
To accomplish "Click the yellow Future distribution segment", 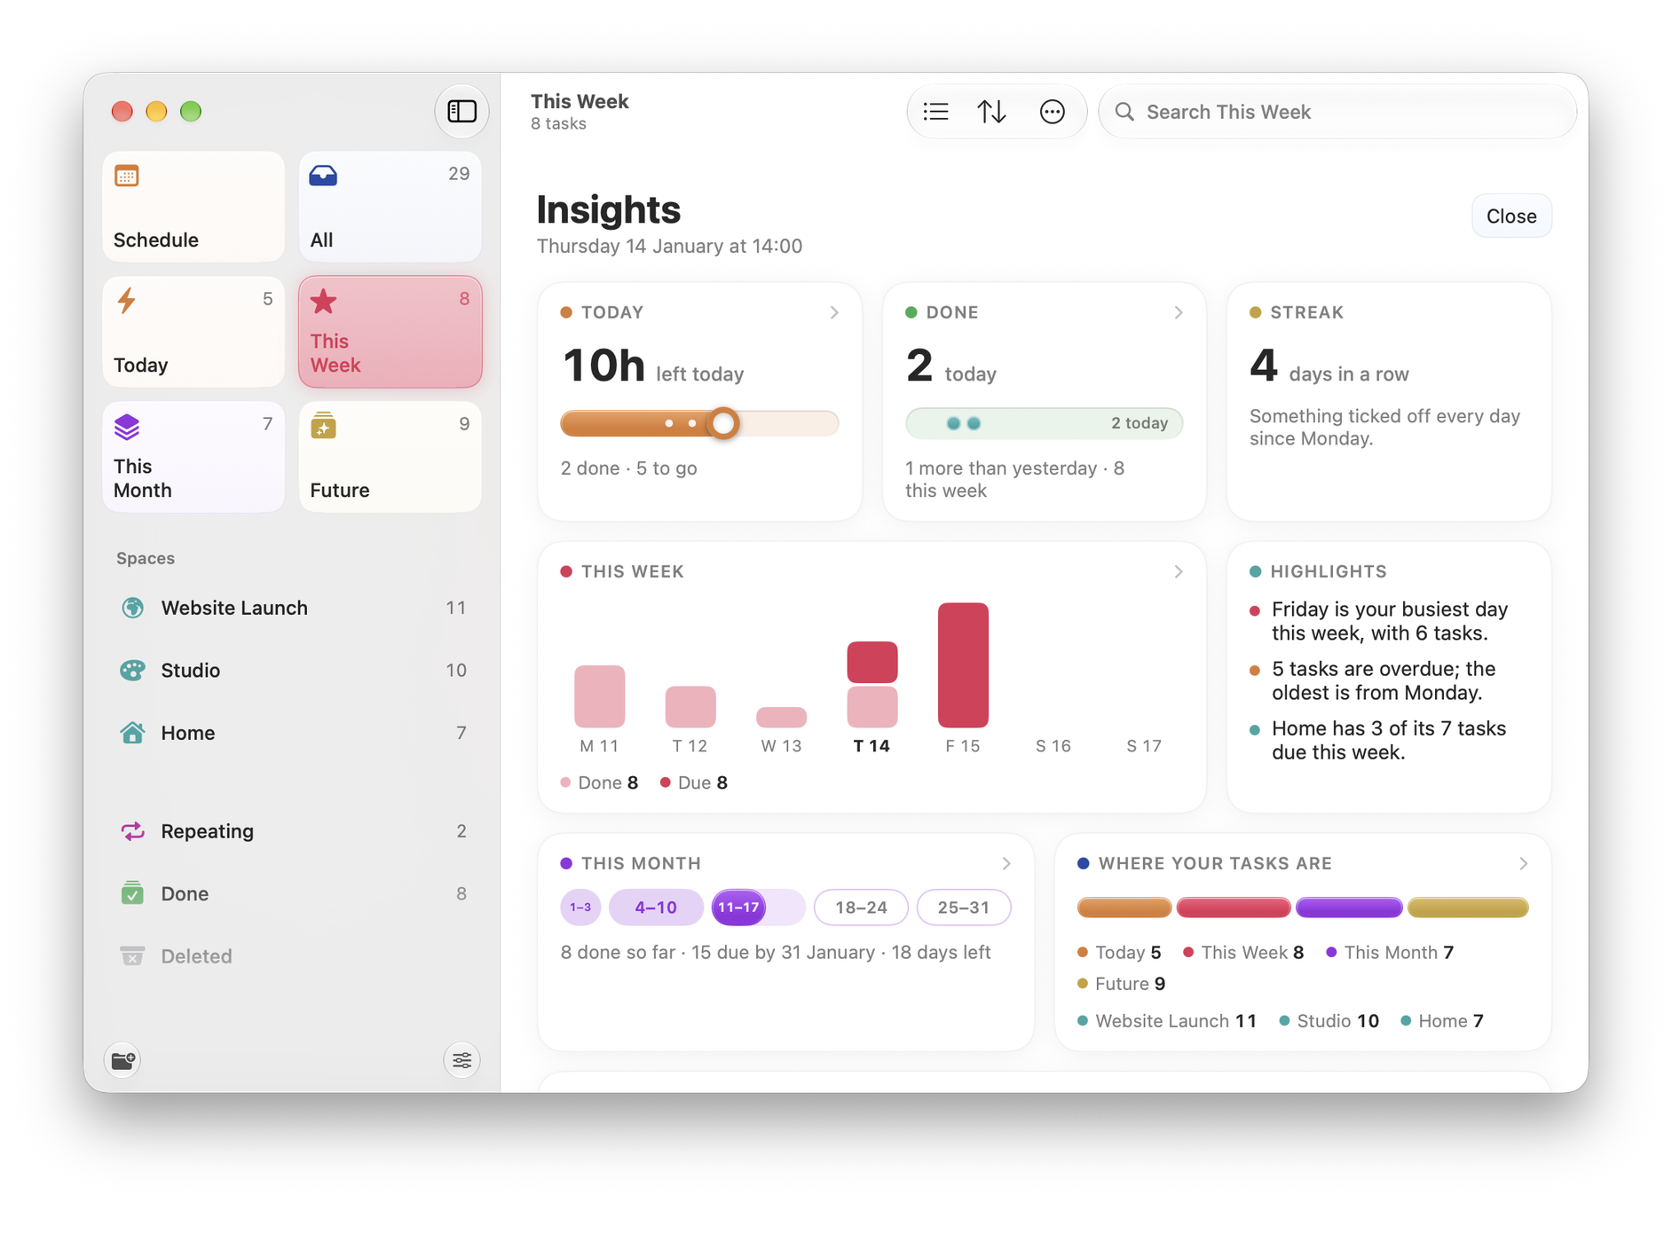I will click(x=1468, y=908).
